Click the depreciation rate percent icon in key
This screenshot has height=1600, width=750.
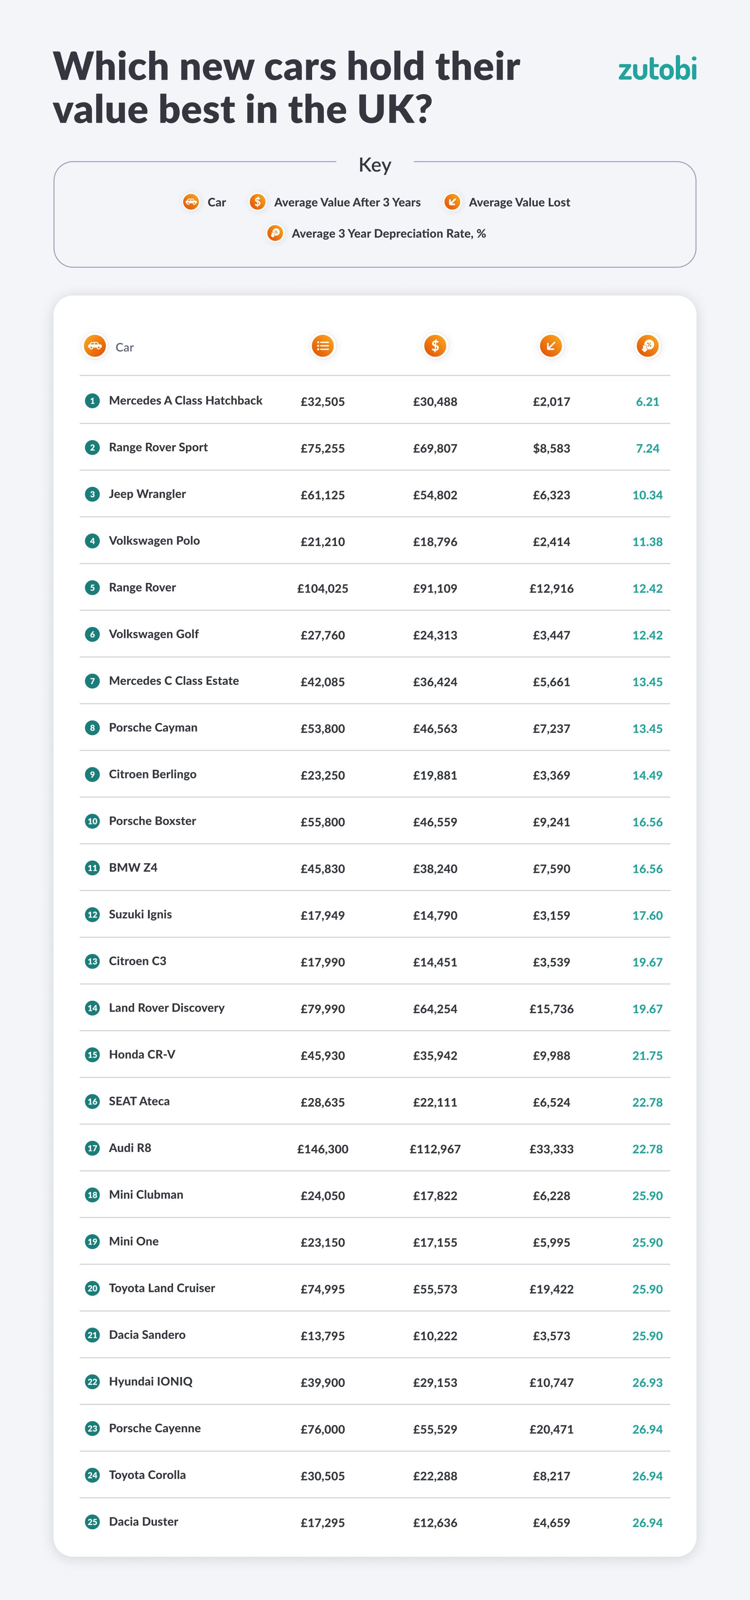pos(275,233)
